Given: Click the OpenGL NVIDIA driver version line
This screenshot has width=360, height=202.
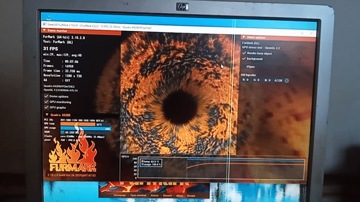Looking at the screenshot, I should pyautogui.click(x=61, y=90).
